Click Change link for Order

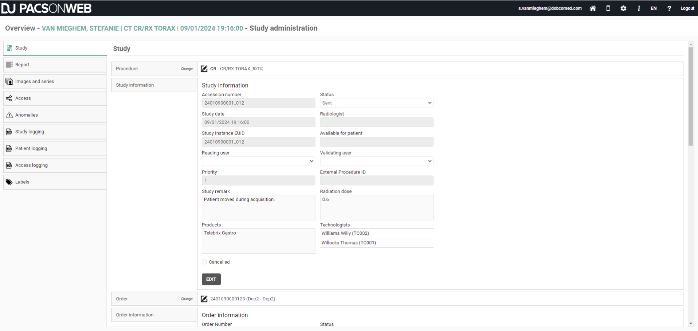click(x=187, y=299)
